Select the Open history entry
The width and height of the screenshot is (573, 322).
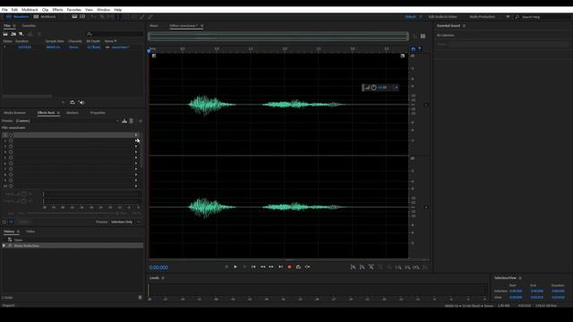click(18, 240)
